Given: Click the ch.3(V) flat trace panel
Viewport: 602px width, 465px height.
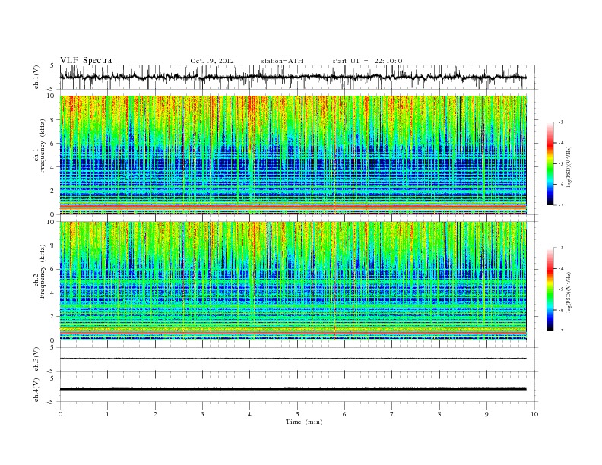Looking at the screenshot, I should (298, 359).
